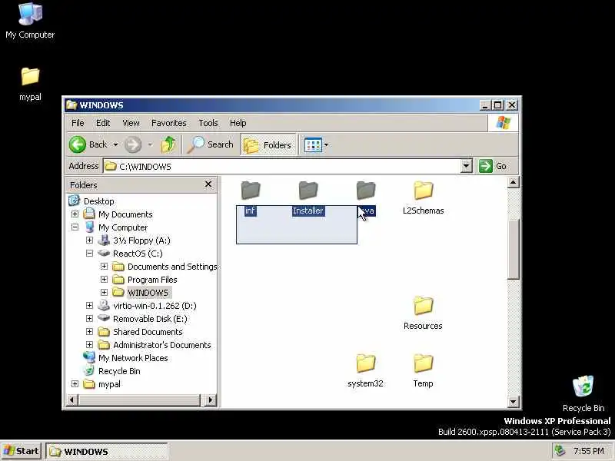The height and width of the screenshot is (461, 615).
Task: Open the Favorites menu
Action: click(169, 123)
